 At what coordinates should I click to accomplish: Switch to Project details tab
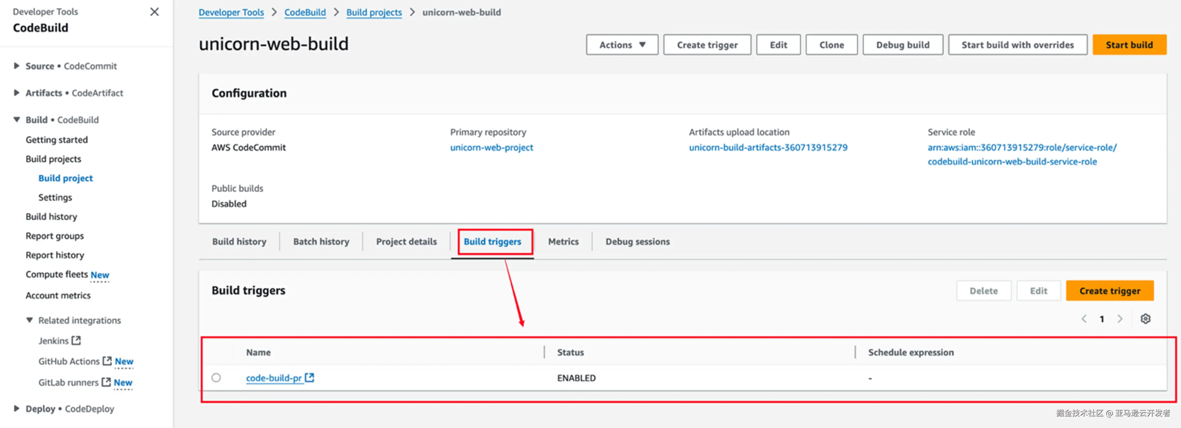406,242
